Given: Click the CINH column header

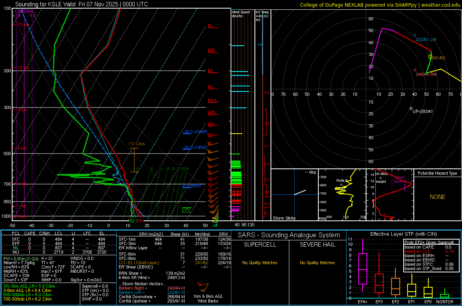Looking at the screenshot, I should pyautogui.click(x=45, y=233).
